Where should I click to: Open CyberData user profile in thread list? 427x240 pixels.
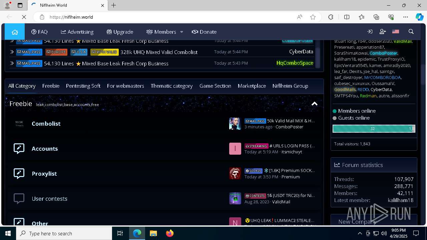point(301,52)
